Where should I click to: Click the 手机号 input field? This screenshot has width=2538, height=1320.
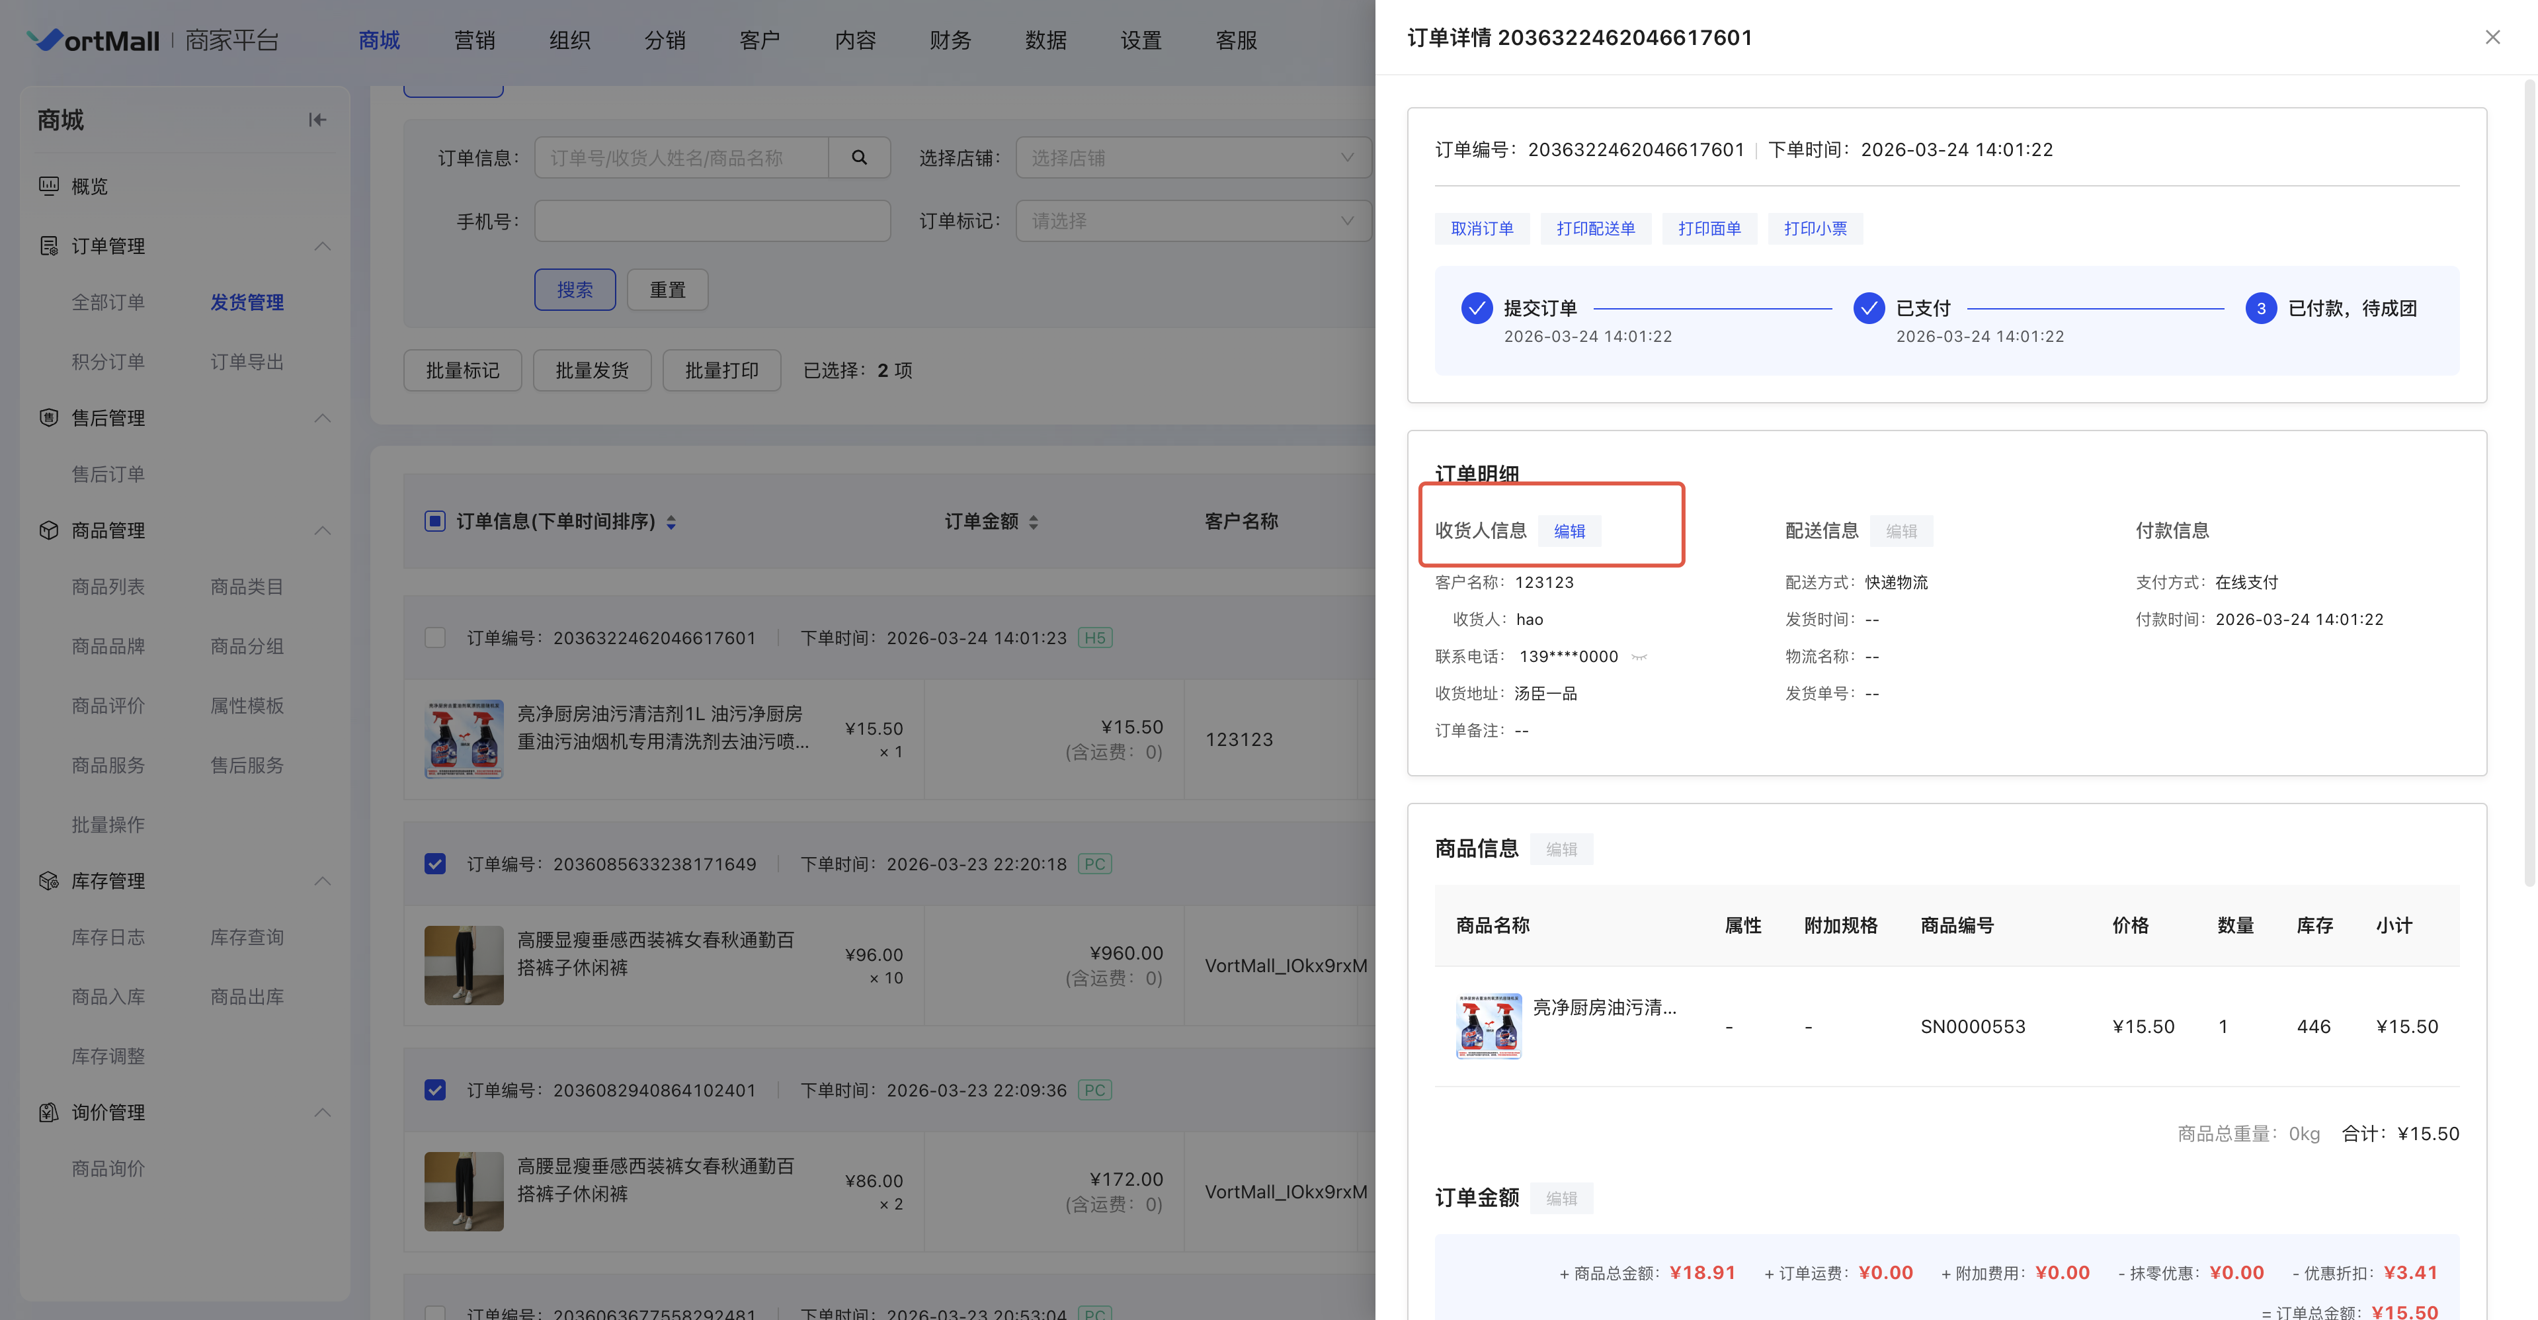click(712, 221)
